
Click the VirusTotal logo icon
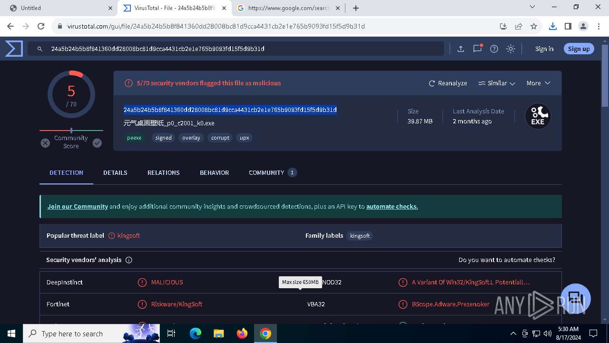[x=14, y=49]
